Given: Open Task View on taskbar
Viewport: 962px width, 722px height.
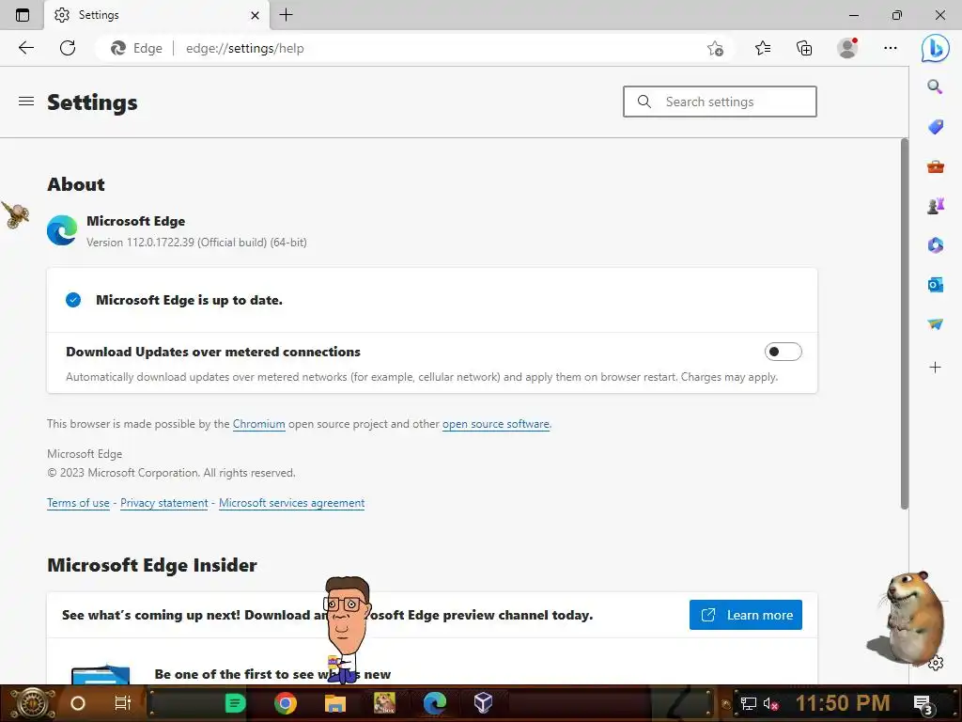Looking at the screenshot, I should pos(123,703).
